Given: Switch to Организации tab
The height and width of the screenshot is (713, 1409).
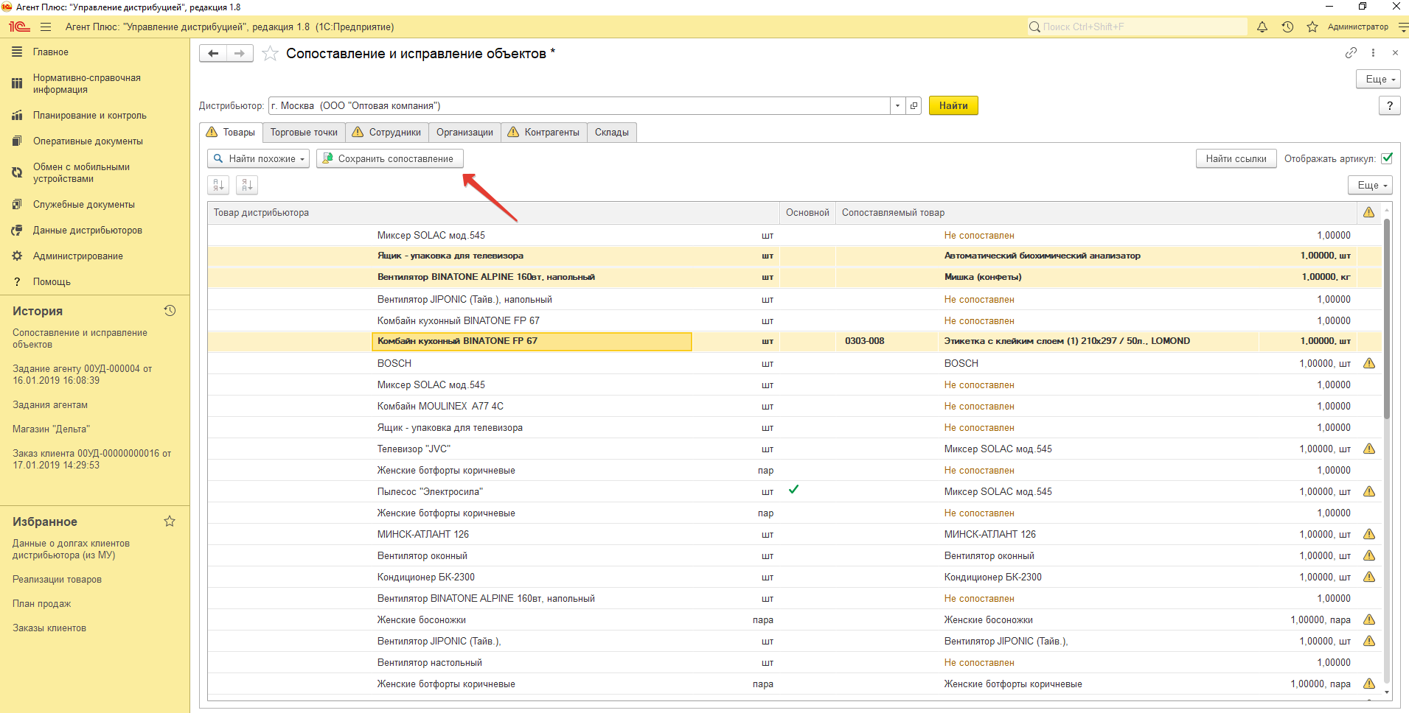Looking at the screenshot, I should (x=465, y=133).
